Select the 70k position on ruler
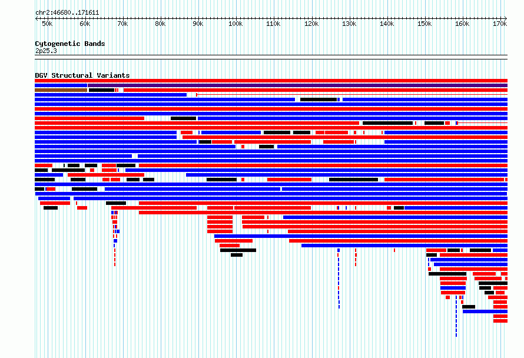 (x=122, y=24)
